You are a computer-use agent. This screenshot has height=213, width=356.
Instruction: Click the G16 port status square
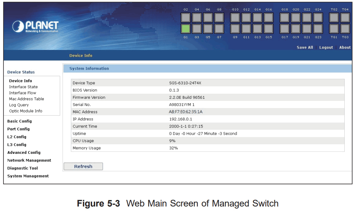(269, 17)
